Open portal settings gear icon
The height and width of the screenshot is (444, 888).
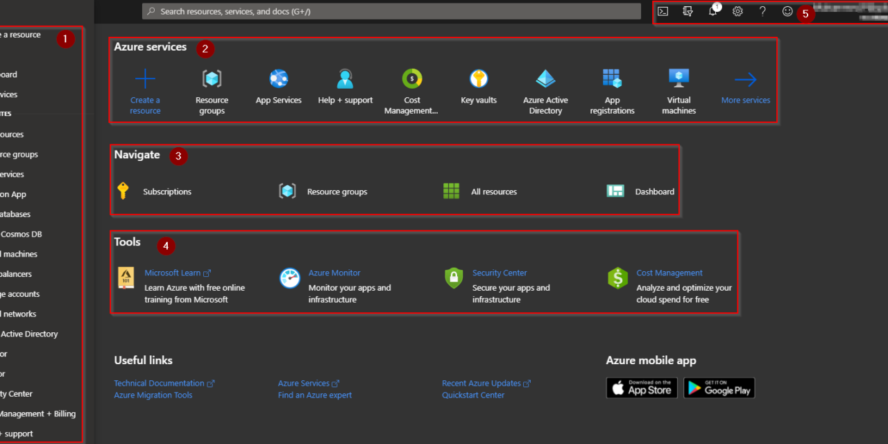737,11
